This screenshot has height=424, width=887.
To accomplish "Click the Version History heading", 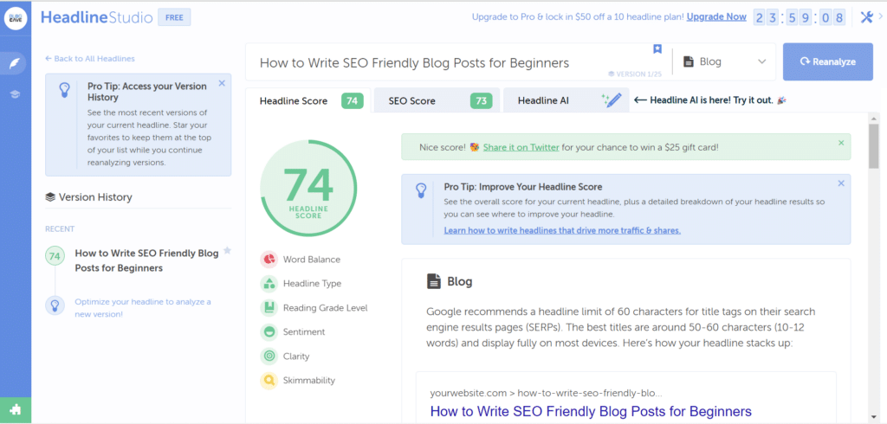I will tap(95, 197).
